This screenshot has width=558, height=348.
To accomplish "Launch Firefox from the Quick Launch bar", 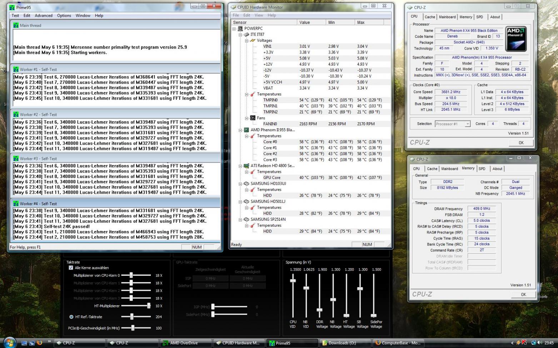I will point(40,343).
